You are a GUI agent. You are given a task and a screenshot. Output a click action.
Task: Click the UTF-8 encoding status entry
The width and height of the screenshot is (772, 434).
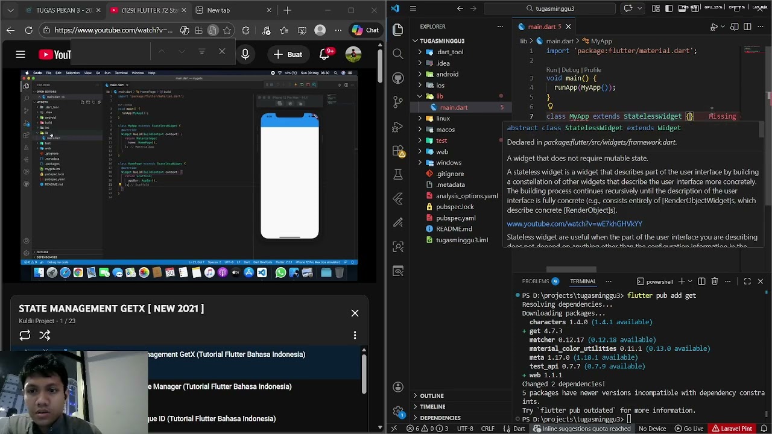tap(464, 429)
